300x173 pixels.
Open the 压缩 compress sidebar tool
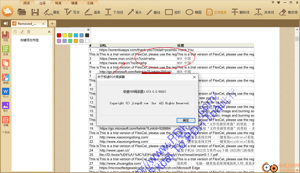6,121
